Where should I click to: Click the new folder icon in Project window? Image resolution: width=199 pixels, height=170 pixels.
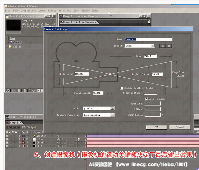pyautogui.click(x=13, y=90)
